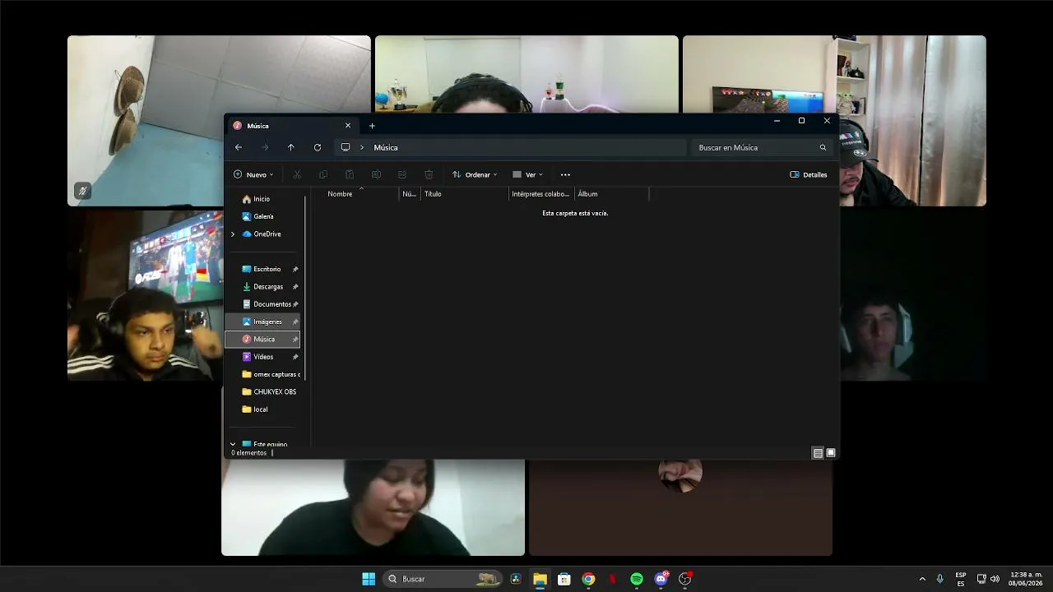Open the clock and date flyout
The width and height of the screenshot is (1053, 592).
coord(1026,579)
